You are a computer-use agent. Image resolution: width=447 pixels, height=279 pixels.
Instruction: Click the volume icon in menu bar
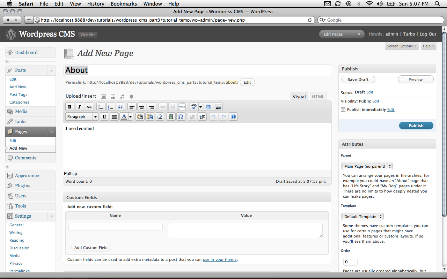point(380,4)
